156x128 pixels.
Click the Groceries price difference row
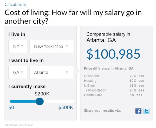114,76
